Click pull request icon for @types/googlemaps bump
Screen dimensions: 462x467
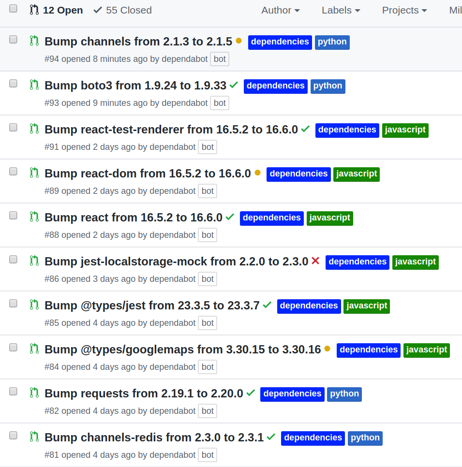(x=34, y=349)
